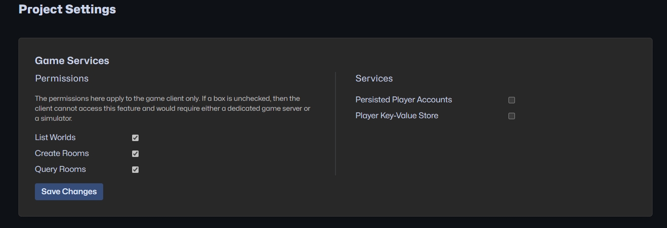This screenshot has width=667, height=228.
Task: Click the List Worlds label
Action: [55, 138]
